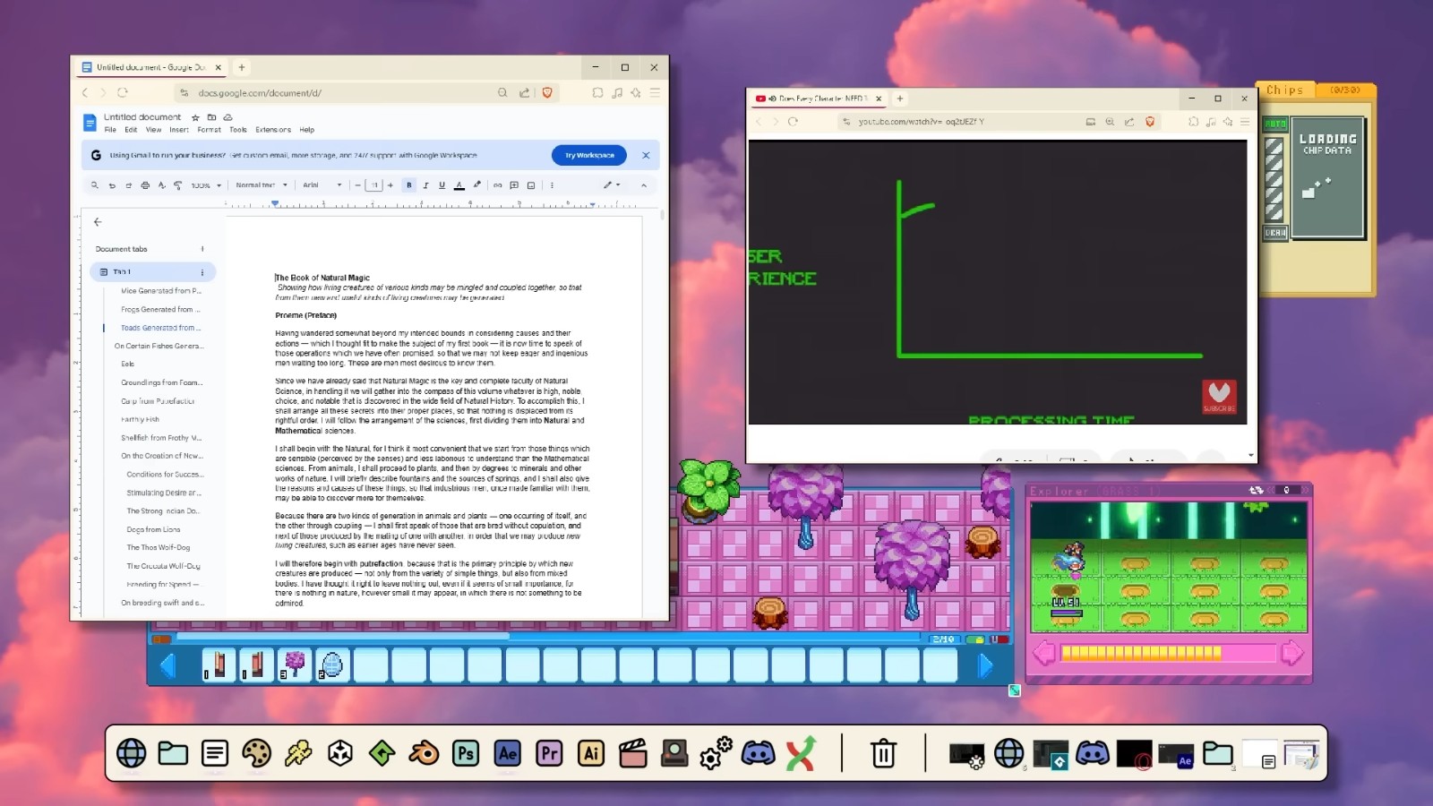
Task: Click the Brave Shields icon in YouTube window
Action: click(1150, 122)
